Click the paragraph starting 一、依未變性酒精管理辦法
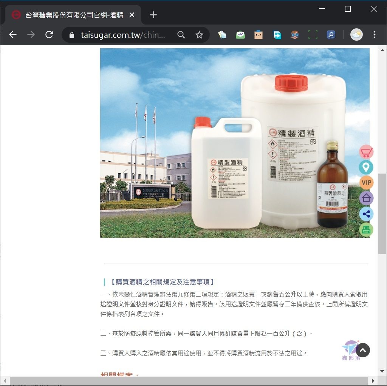The width and height of the screenshot is (387, 386). 234,304
